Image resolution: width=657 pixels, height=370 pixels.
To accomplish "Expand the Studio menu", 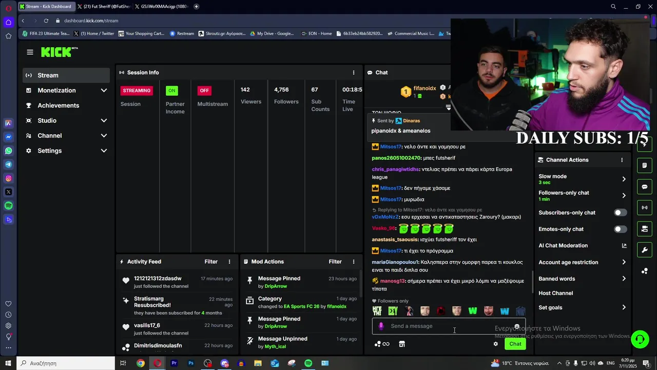I will coord(66,120).
